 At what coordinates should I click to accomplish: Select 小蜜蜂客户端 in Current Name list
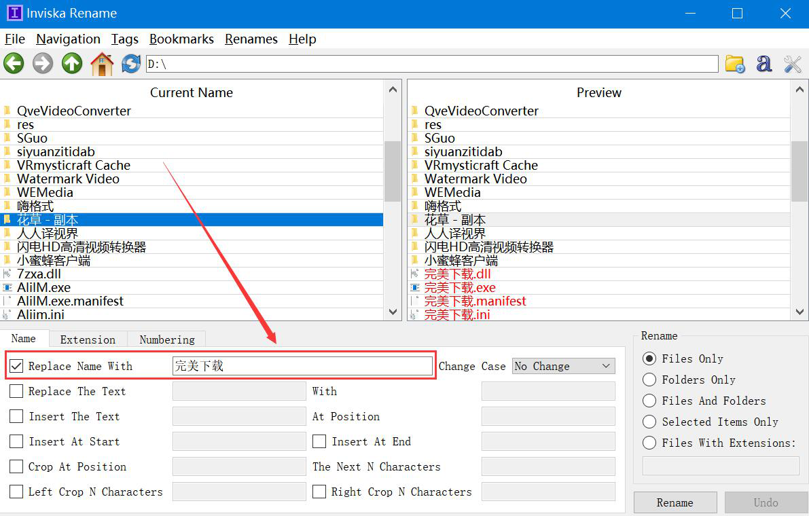[x=192, y=260]
